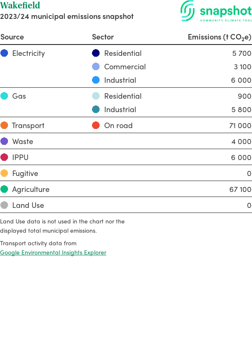Screen dimensions: 252x357
Task: Click the Emissions column header
Action: pyautogui.click(x=219, y=37)
